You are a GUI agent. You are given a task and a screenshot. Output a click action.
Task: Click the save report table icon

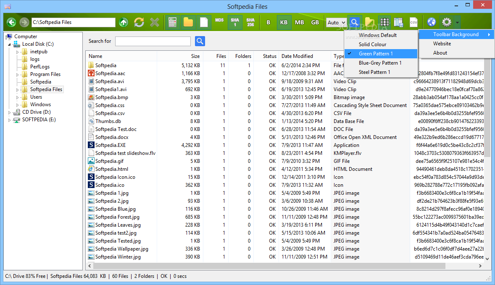point(398,22)
